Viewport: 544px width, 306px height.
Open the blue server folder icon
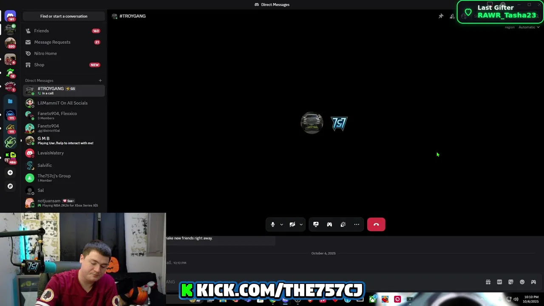click(10, 101)
